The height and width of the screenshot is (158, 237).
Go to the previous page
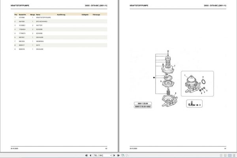point(90,155)
